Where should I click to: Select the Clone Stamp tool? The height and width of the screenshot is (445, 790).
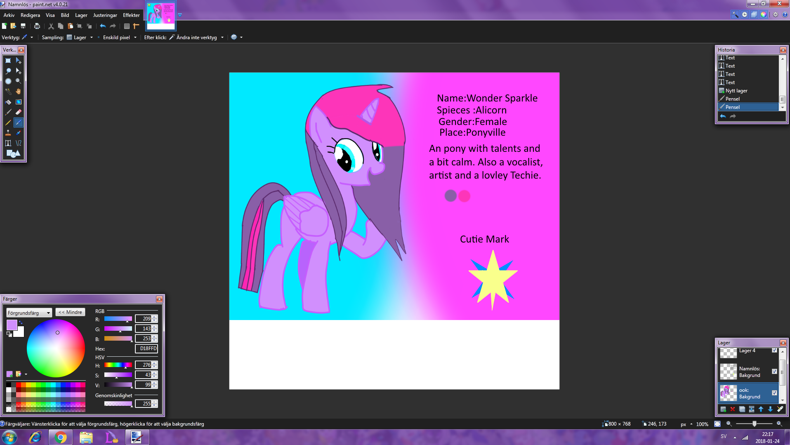pyautogui.click(x=8, y=133)
